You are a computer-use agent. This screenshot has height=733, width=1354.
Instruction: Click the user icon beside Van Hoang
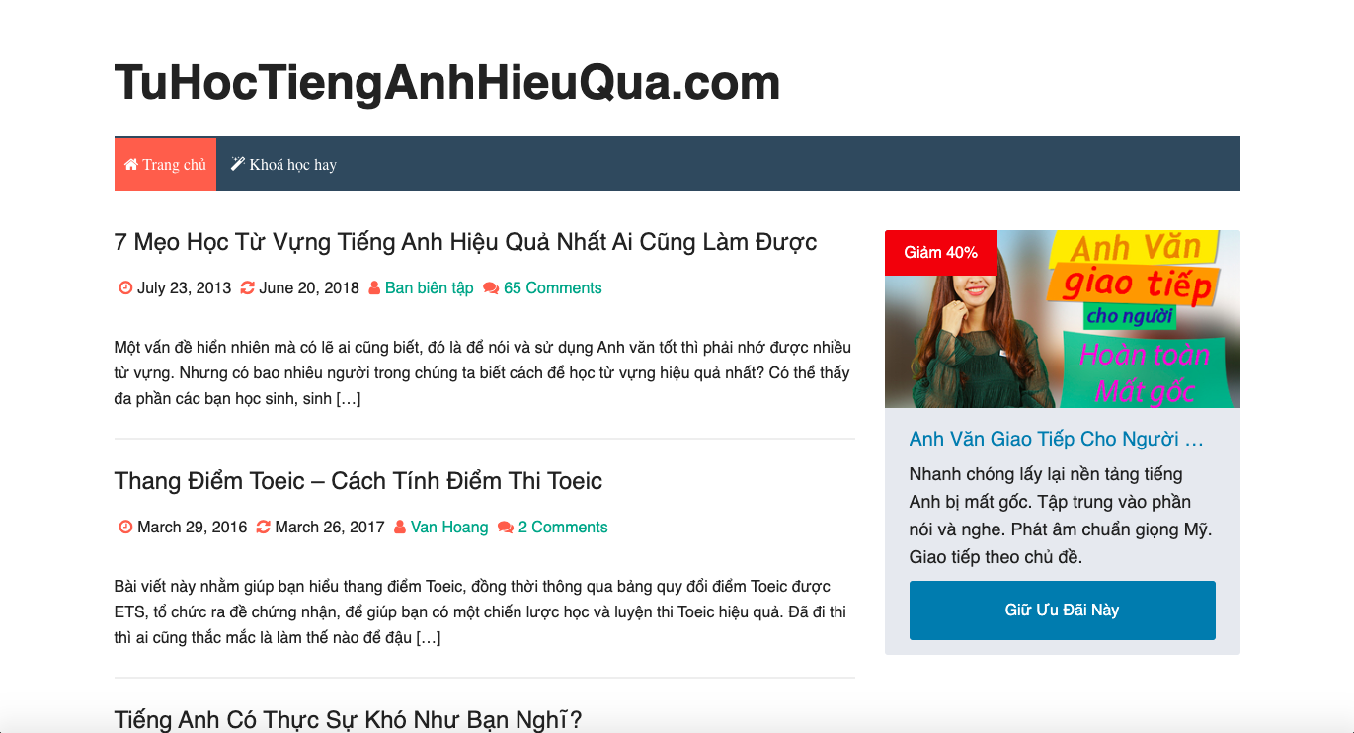click(x=400, y=528)
